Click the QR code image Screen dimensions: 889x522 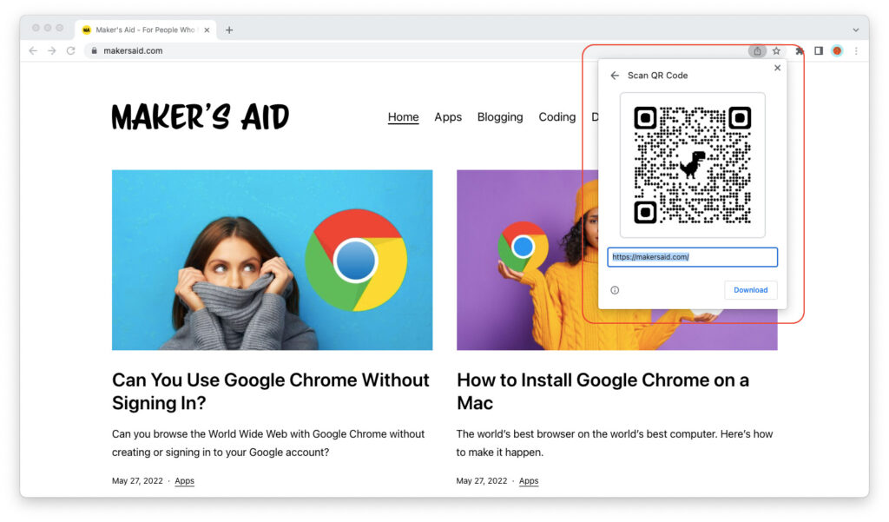[x=692, y=165]
